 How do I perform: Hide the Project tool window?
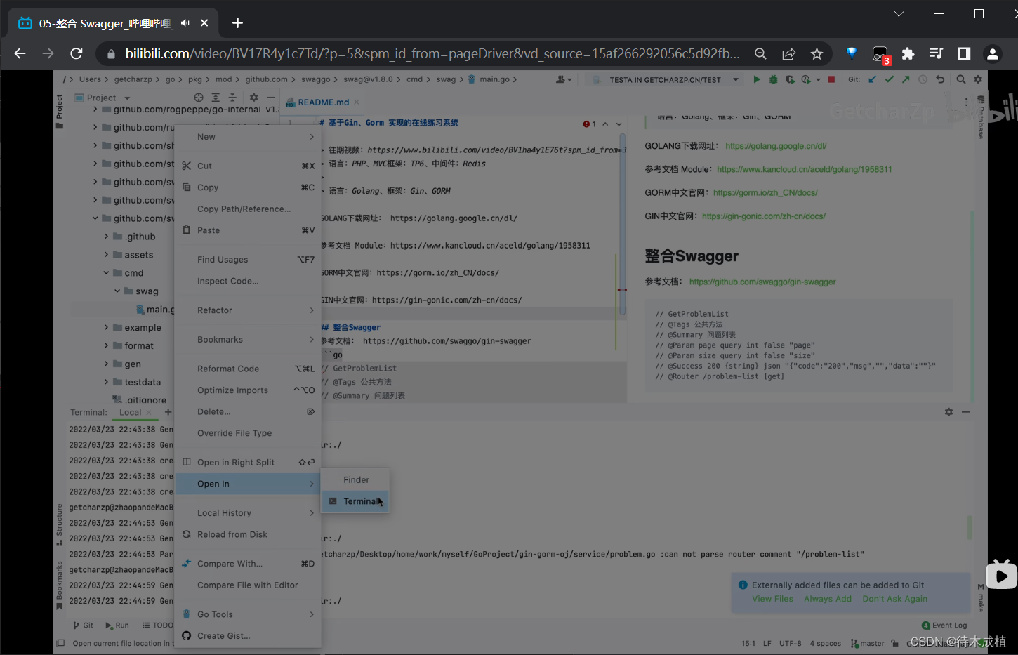click(270, 98)
